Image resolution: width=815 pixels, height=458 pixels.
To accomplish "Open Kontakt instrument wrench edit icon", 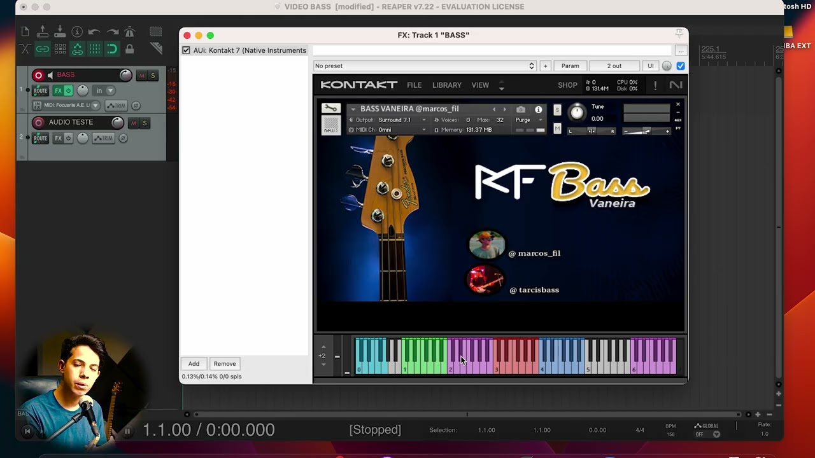I will pyautogui.click(x=330, y=108).
